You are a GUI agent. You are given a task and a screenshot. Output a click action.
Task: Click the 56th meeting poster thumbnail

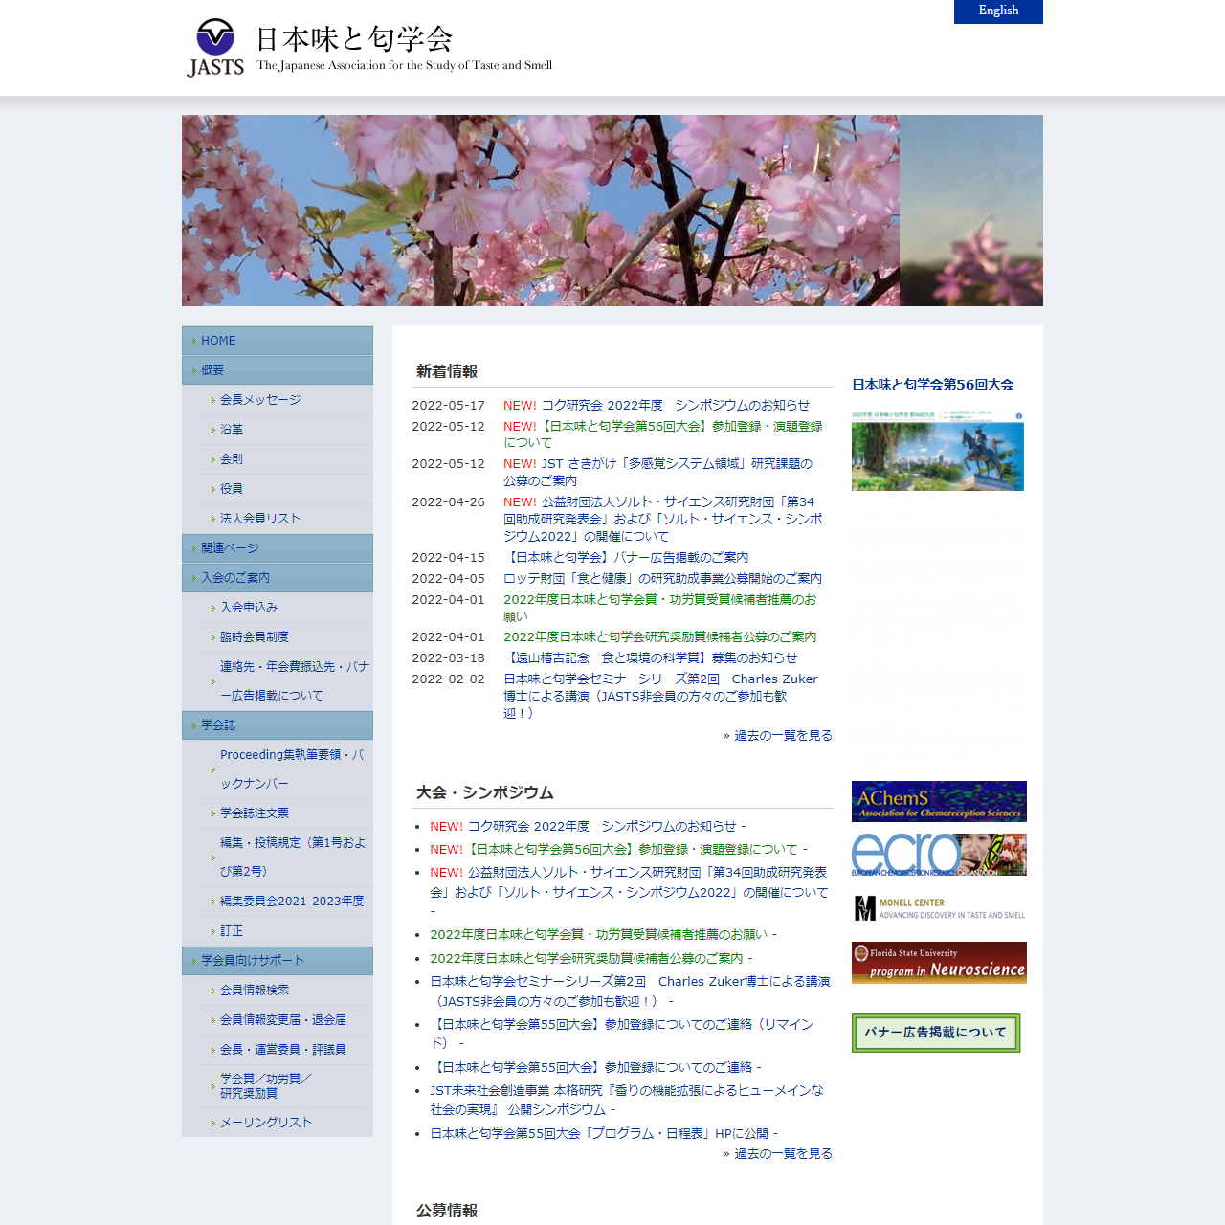tap(937, 452)
